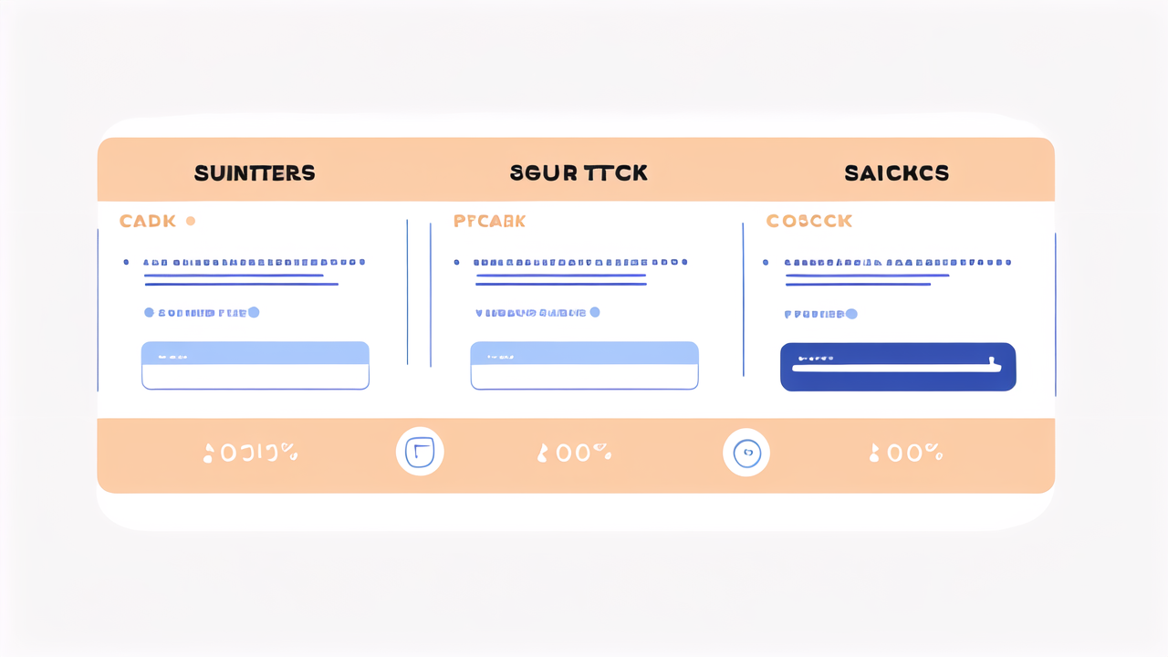Click the square icon in the footer circle
Image resolution: width=1168 pixels, height=657 pixels.
[x=420, y=453]
